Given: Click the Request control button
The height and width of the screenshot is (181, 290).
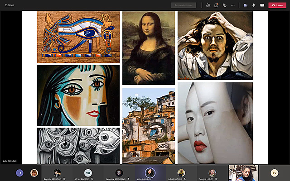Looking at the screenshot, I should click(184, 5).
